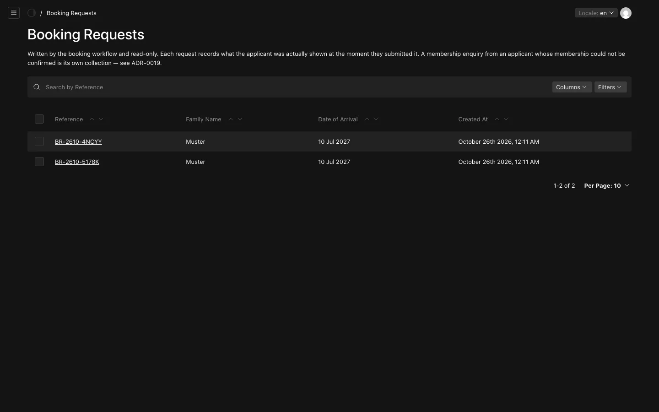Click the Created At column header

[473, 119]
